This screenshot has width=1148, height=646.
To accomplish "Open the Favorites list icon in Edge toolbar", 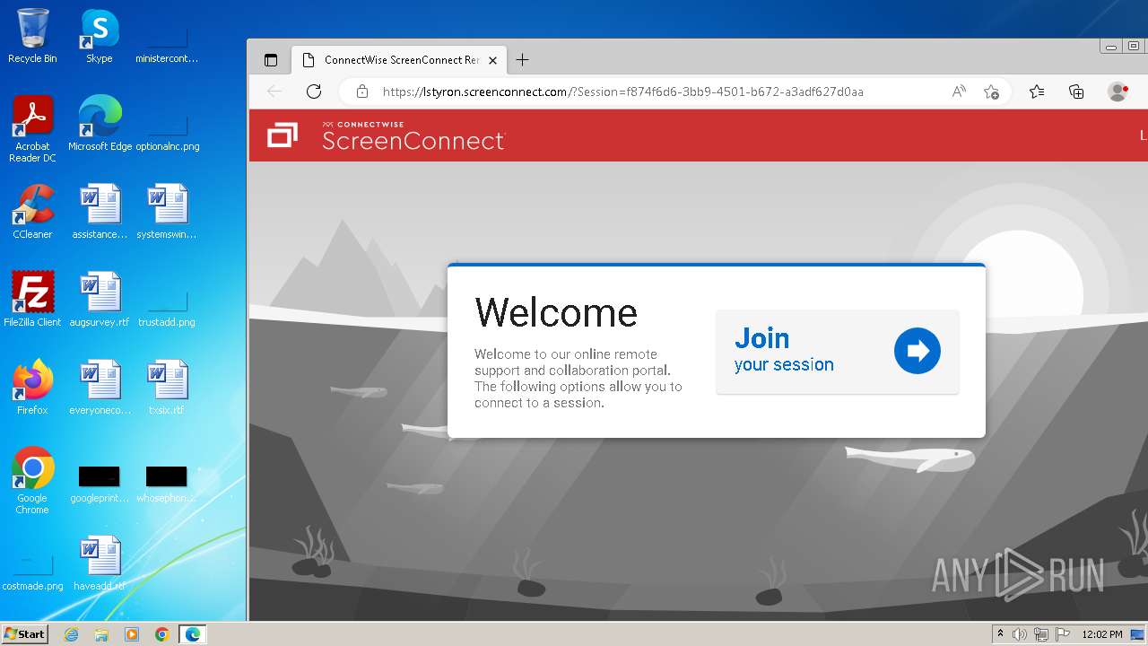I will [x=1037, y=92].
